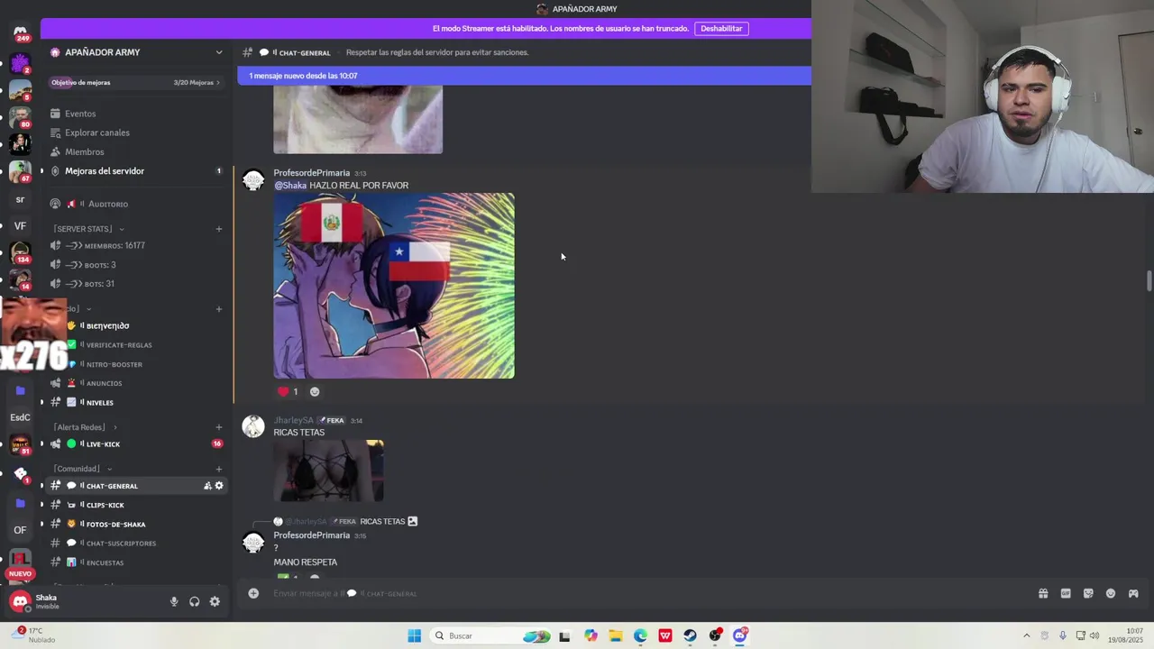1154x649 pixels.
Task: Open taskbar volume control
Action: (x=1094, y=635)
